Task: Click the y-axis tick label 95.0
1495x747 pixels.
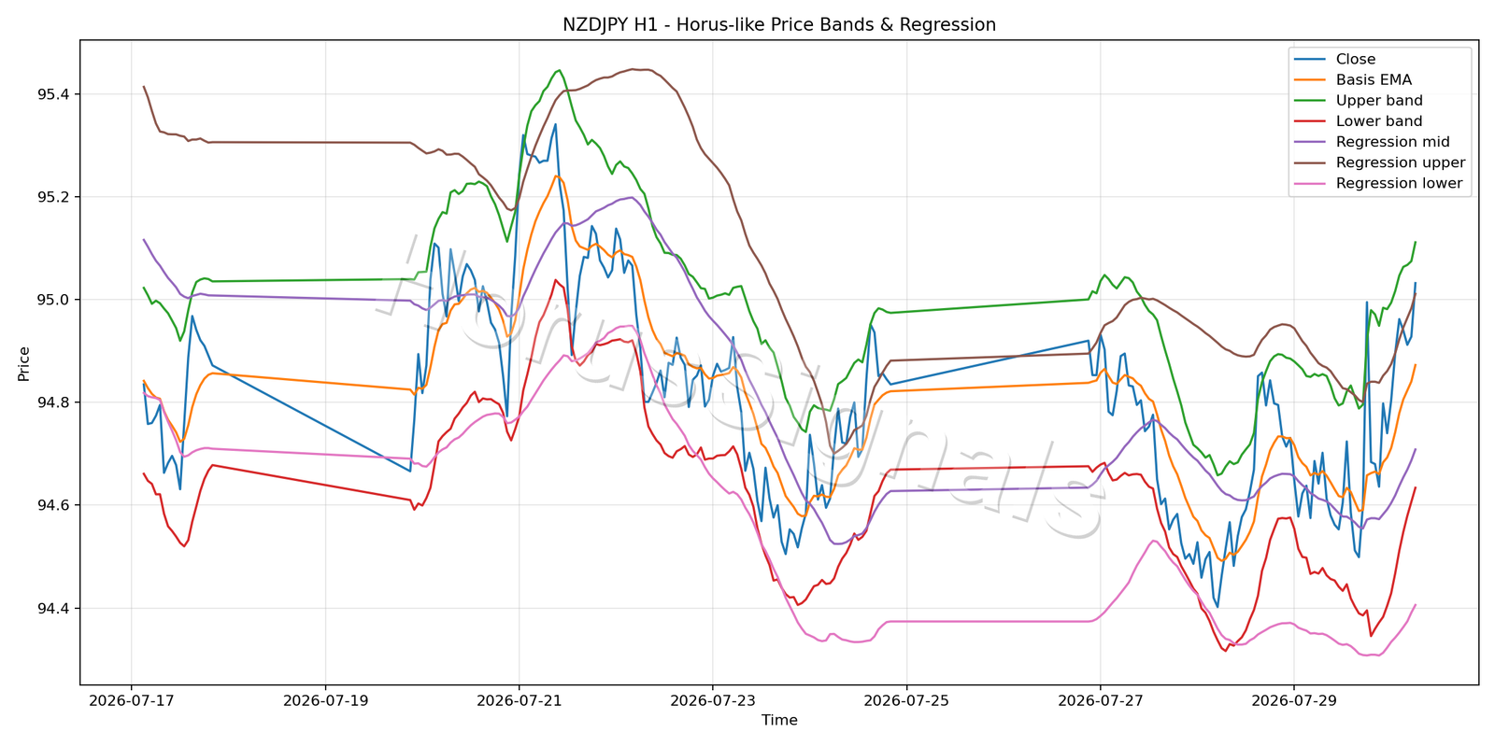Action: pos(53,300)
